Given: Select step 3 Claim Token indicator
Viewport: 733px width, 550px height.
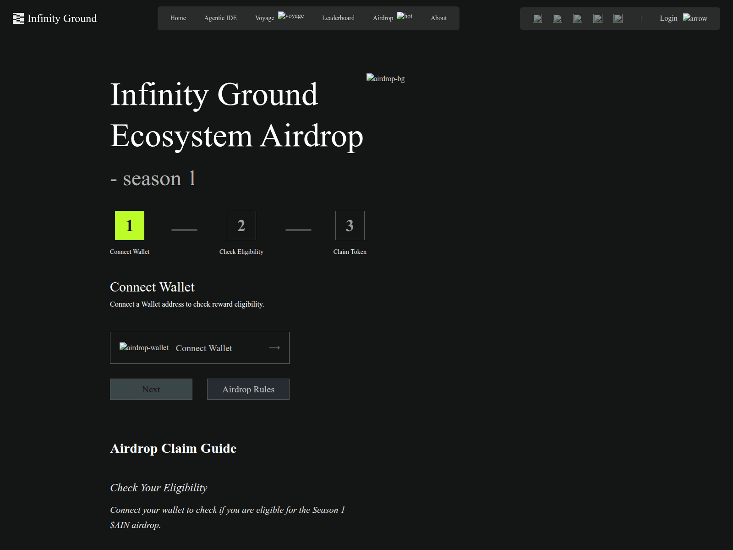Looking at the screenshot, I should pyautogui.click(x=350, y=225).
